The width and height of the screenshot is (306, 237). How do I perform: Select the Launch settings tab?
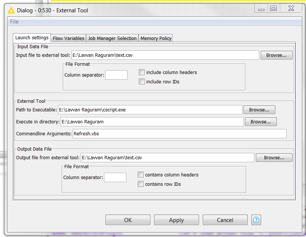pos(32,38)
